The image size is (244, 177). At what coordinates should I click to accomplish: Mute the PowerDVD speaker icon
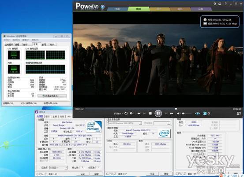179,114
